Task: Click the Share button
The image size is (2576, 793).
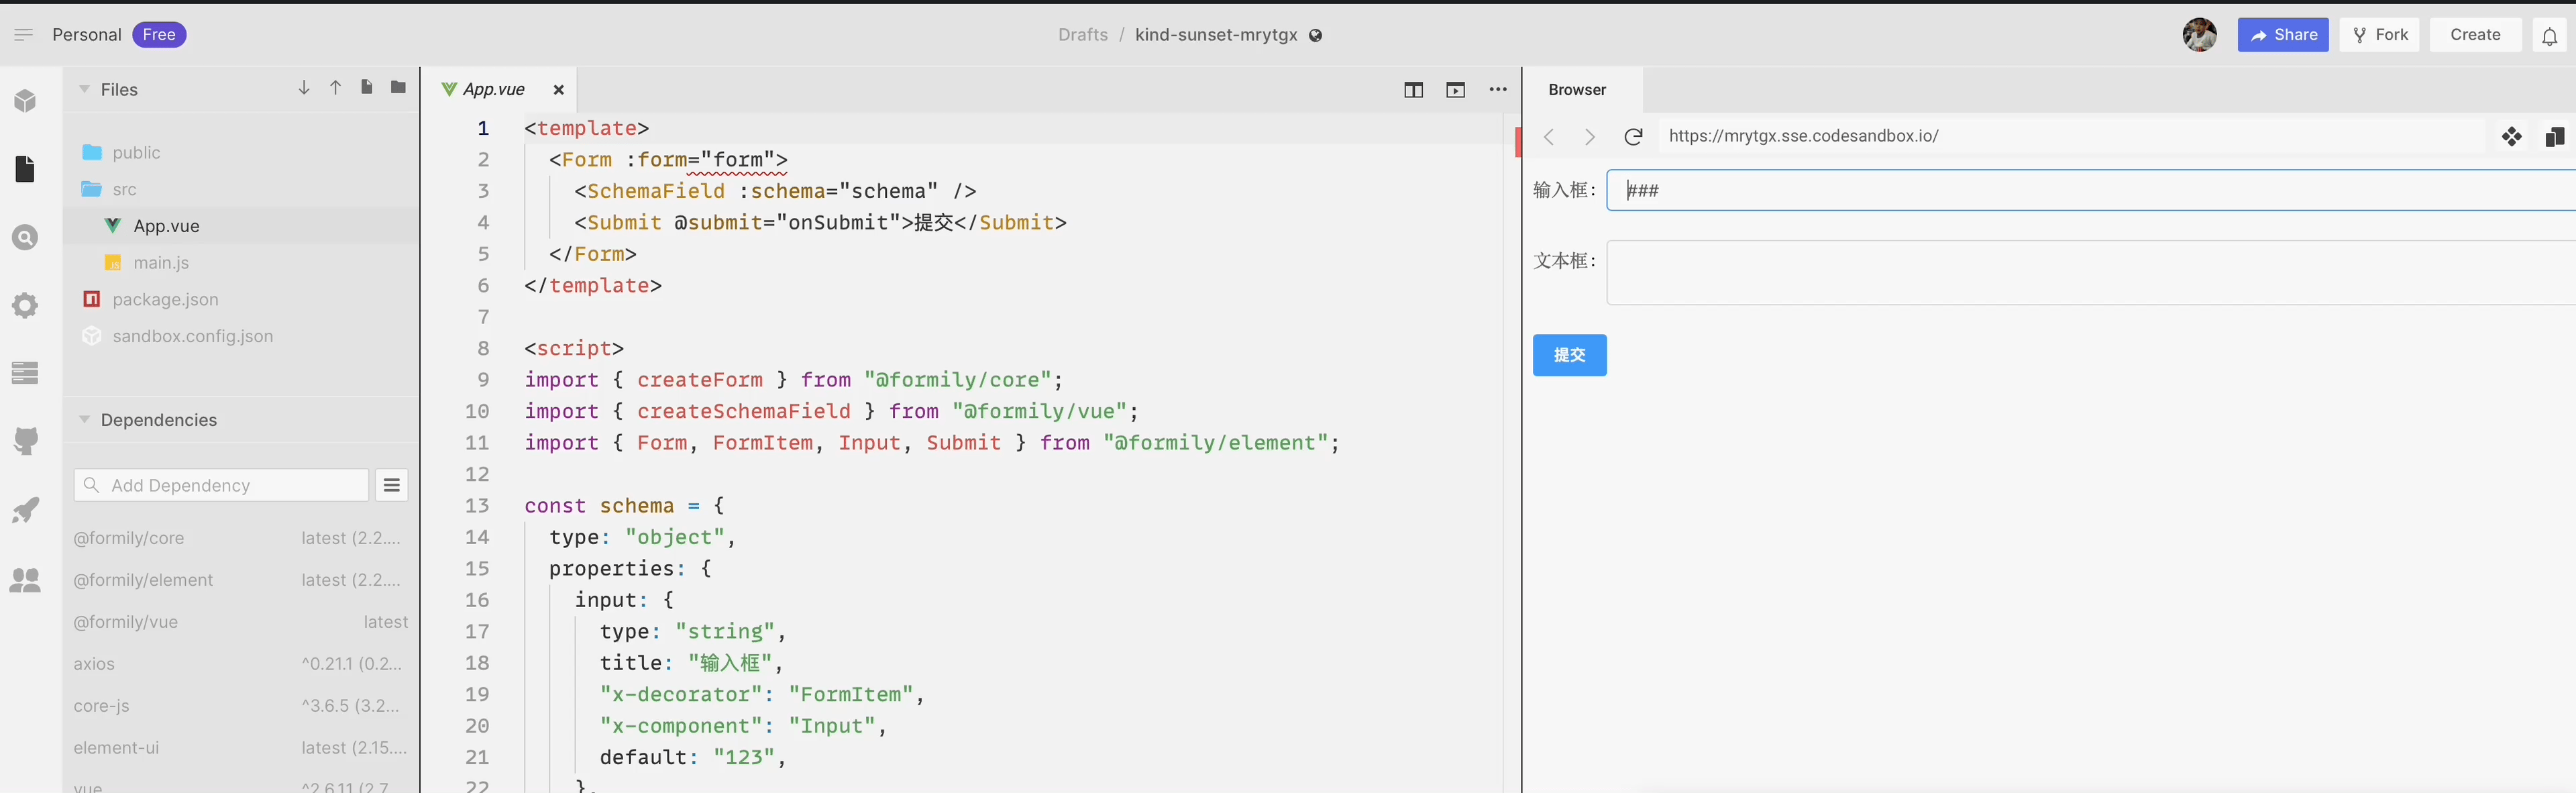Action: click(x=2283, y=35)
